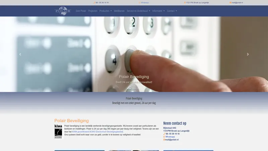Advance carousel with right arrow
This screenshot has height=151, width=268.
(248, 54)
